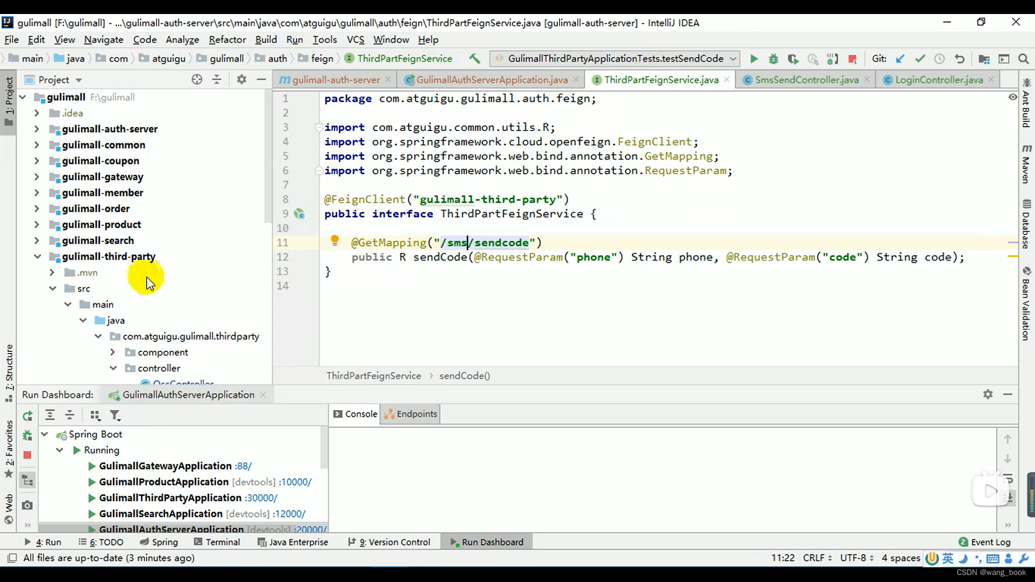The width and height of the screenshot is (1035, 582).
Task: Expand the gulimall-auth-server module
Action: click(x=37, y=129)
